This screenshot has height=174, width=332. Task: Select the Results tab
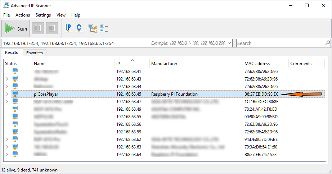12,52
